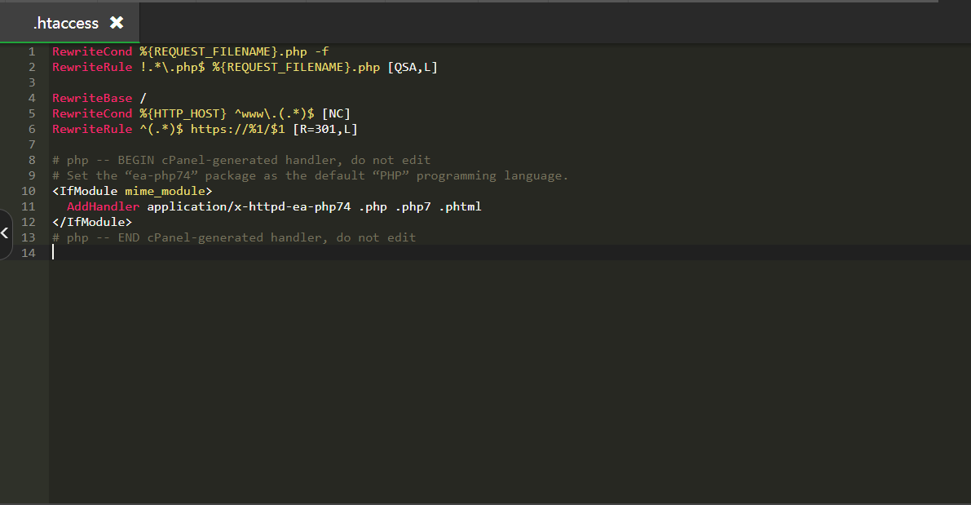Click line number 1 in the gutter

[32, 51]
